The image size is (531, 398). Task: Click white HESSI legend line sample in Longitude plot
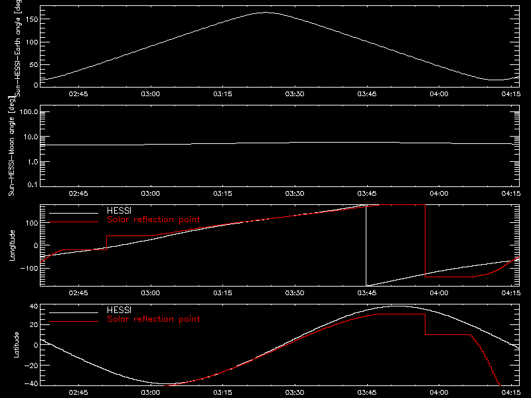pyautogui.click(x=74, y=213)
